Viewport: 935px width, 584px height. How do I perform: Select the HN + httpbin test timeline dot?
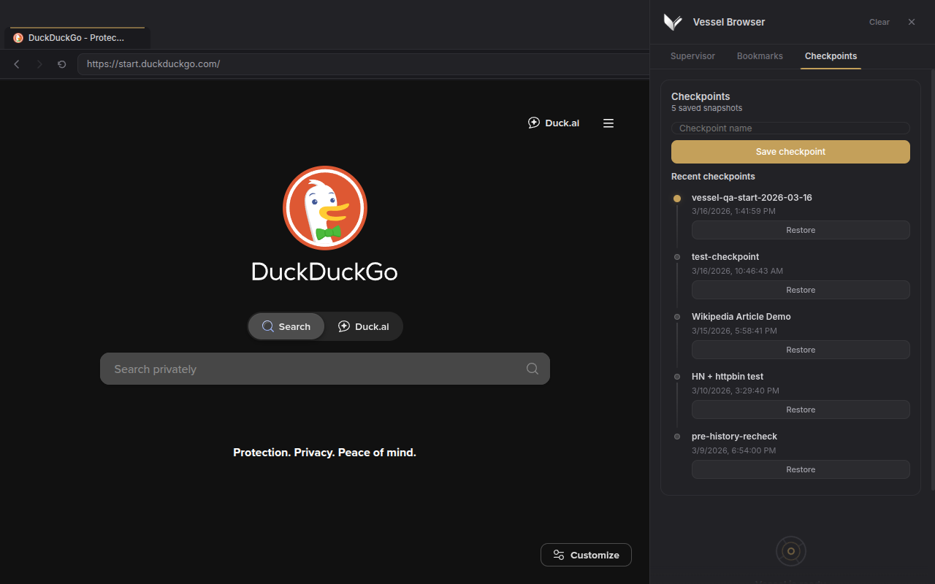coord(677,377)
